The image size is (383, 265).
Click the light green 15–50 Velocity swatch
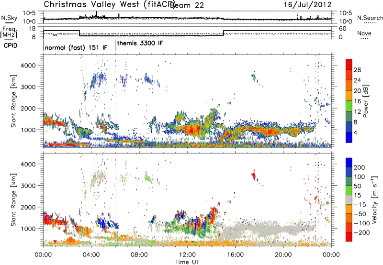(x=349, y=190)
